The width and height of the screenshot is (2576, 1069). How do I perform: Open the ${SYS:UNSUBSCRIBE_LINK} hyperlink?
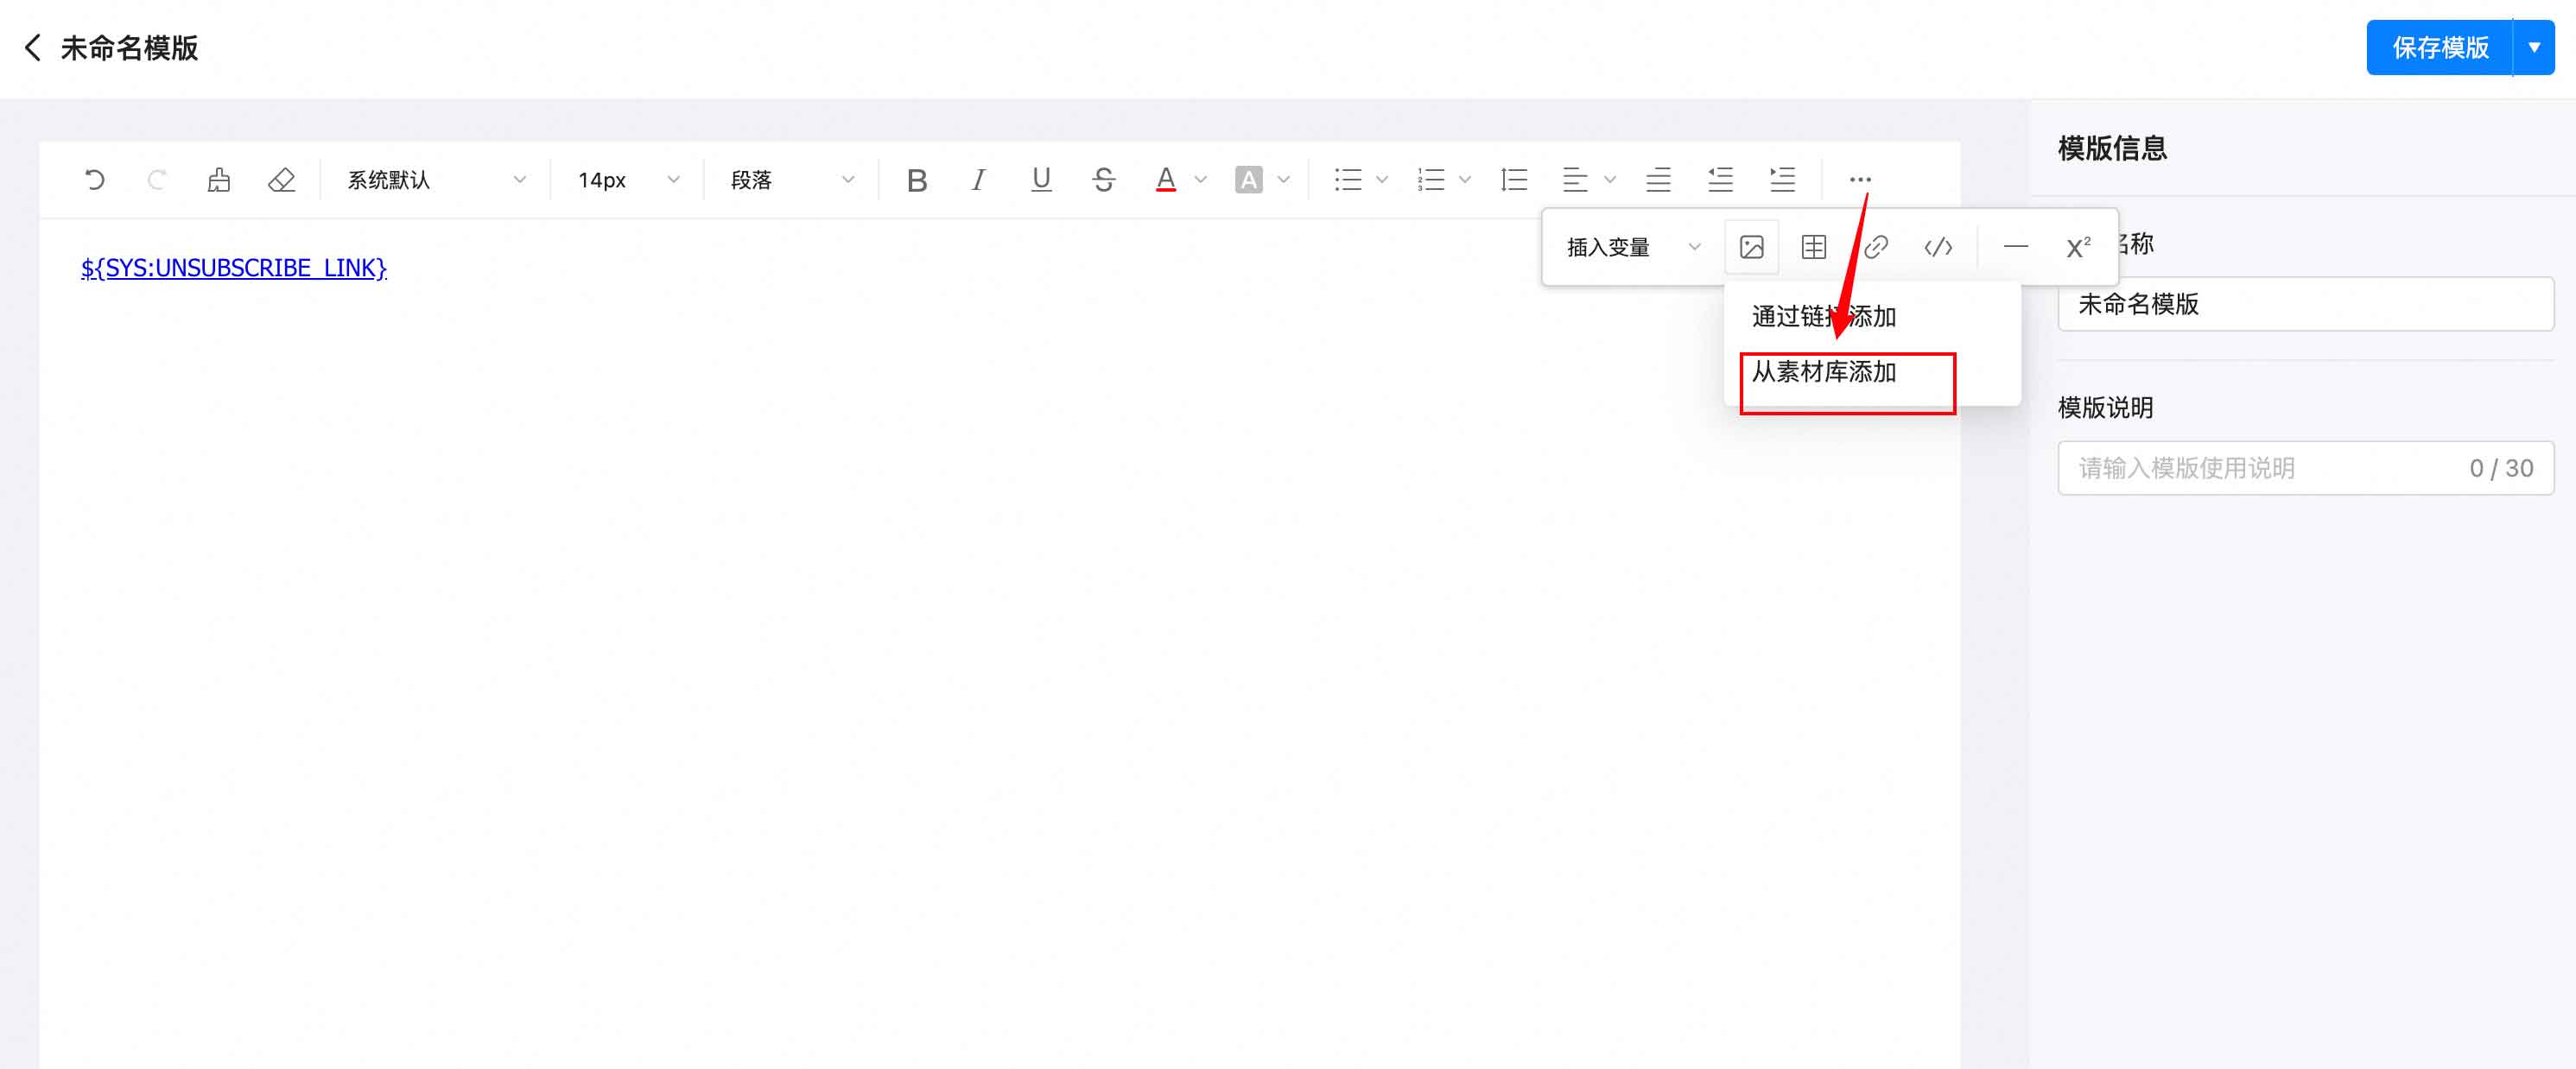click(x=233, y=268)
